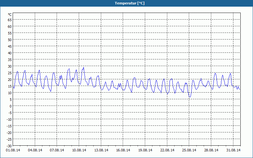Click the 19.08.14 date label

(x=145, y=150)
